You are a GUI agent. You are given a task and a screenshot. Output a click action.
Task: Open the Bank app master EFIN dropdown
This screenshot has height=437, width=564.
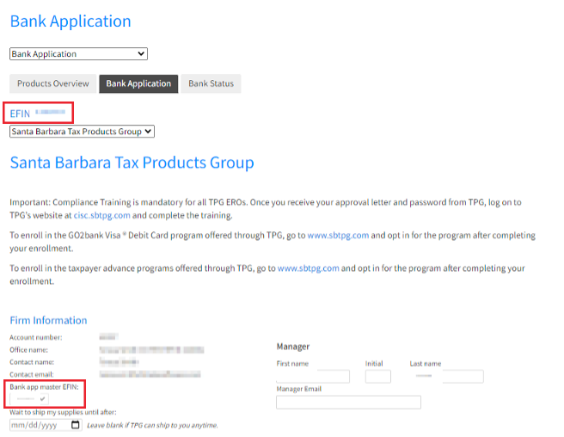coord(29,399)
